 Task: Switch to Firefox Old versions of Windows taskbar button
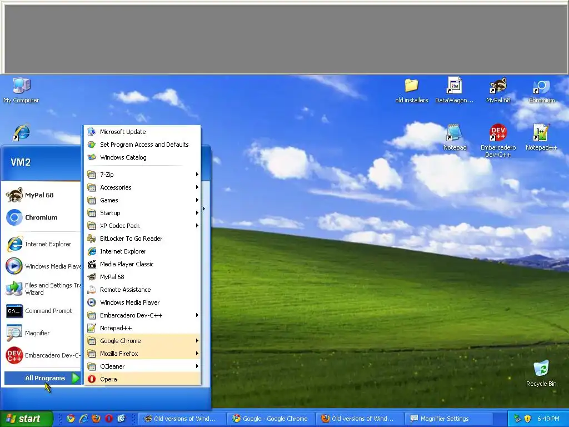(360, 419)
